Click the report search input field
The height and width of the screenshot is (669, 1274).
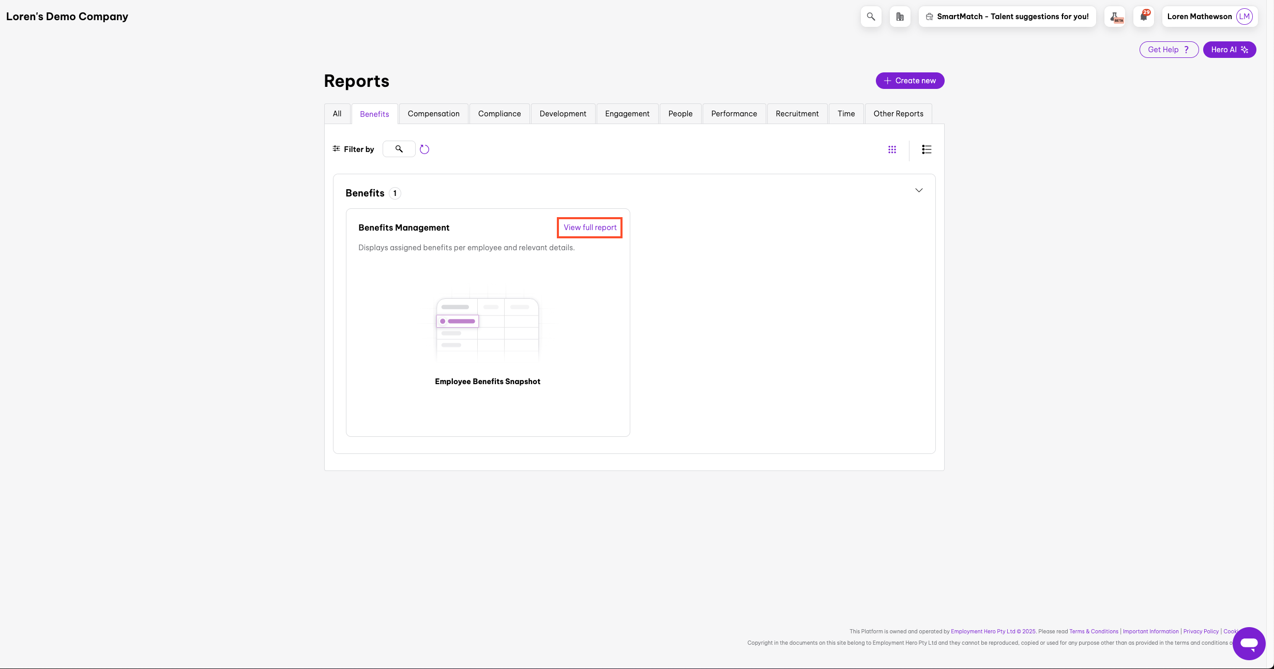coord(399,149)
